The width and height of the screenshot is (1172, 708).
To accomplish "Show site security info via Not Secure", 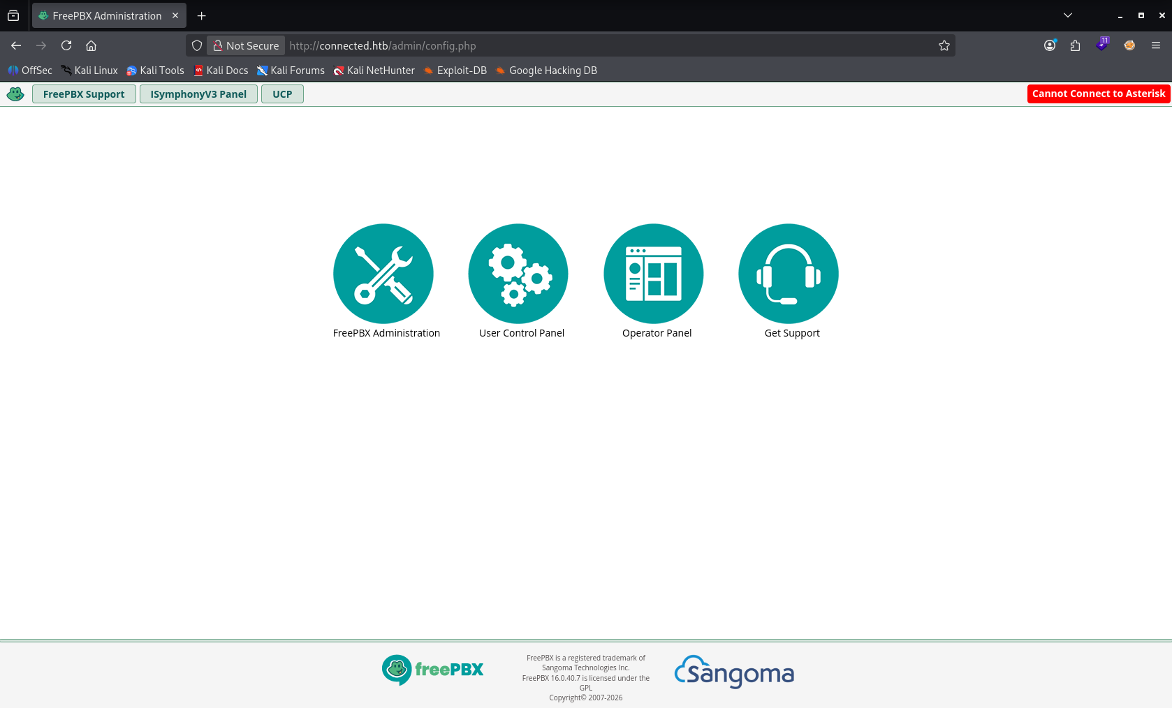I will pyautogui.click(x=246, y=45).
